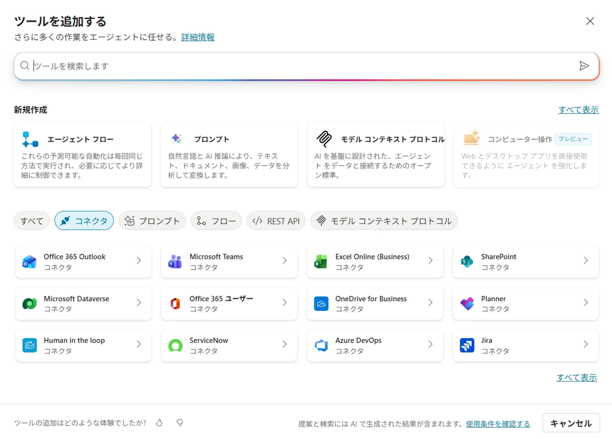Close the ツールを追加する dialog

pos(590,21)
